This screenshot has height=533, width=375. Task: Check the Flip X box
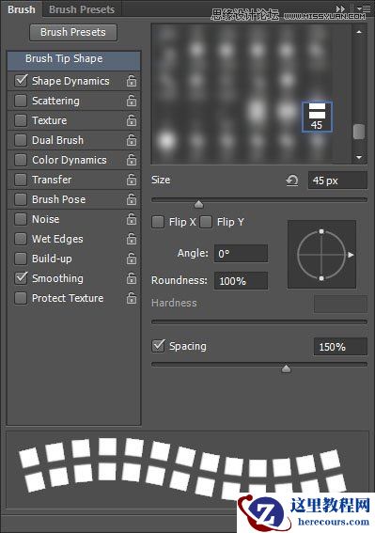click(158, 222)
